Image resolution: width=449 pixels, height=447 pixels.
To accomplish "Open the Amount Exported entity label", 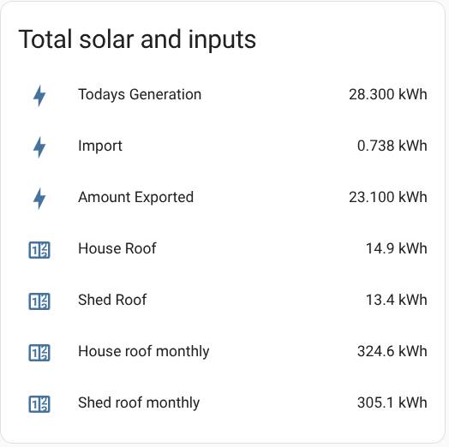I will coord(136,198).
